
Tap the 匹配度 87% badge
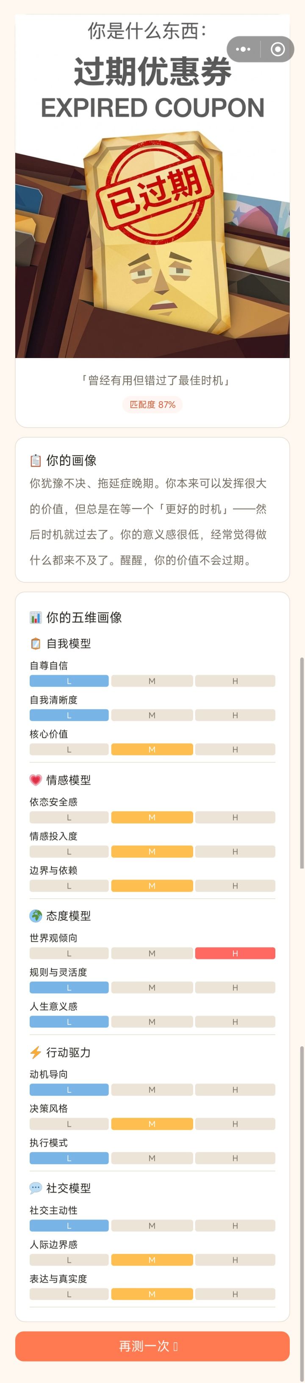[x=152, y=404]
